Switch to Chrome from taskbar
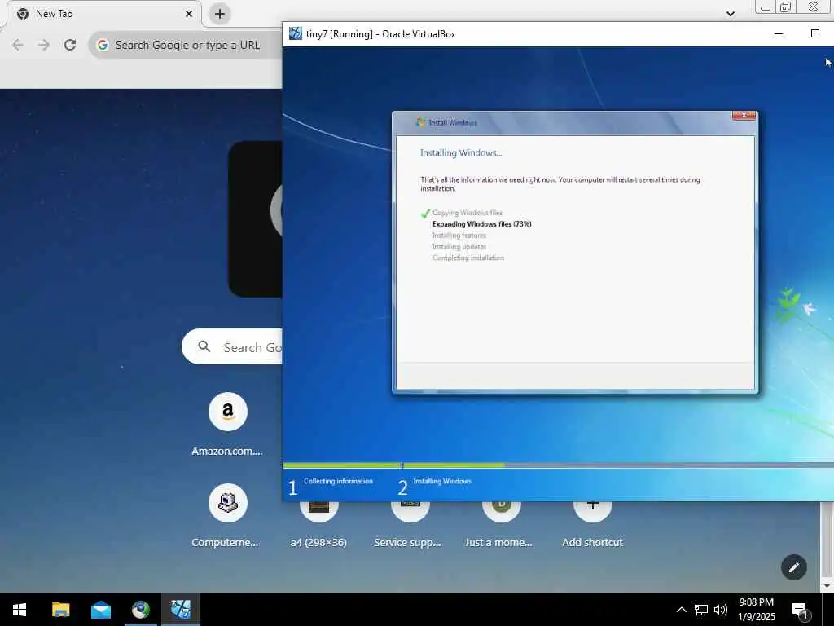 pyautogui.click(x=140, y=610)
